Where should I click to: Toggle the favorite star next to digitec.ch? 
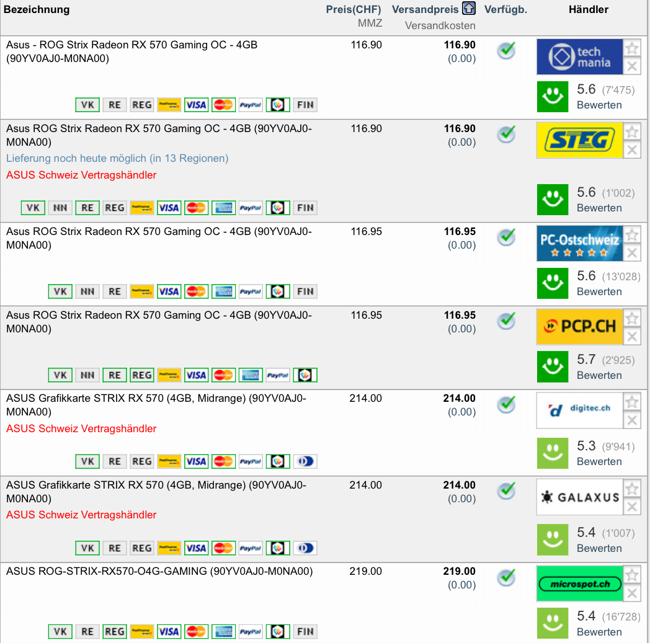coord(631,402)
